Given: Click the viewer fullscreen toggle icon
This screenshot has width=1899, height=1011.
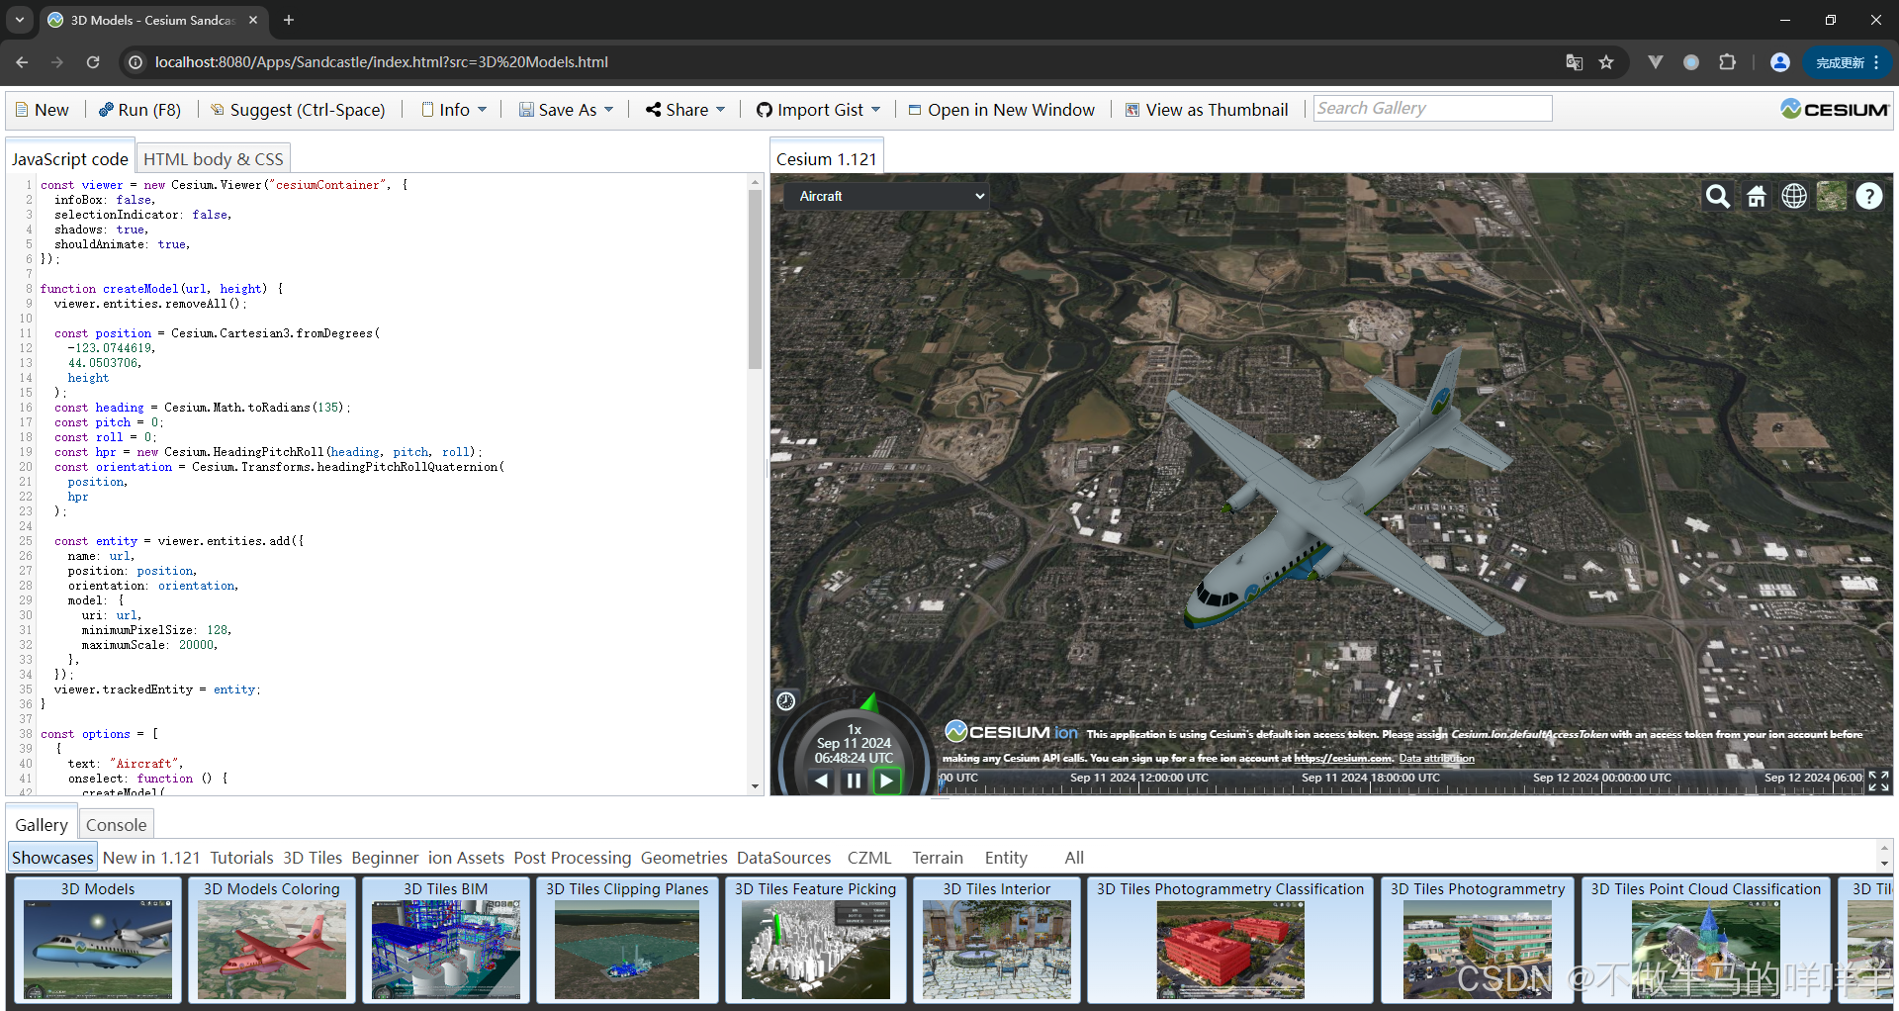Looking at the screenshot, I should 1878,781.
